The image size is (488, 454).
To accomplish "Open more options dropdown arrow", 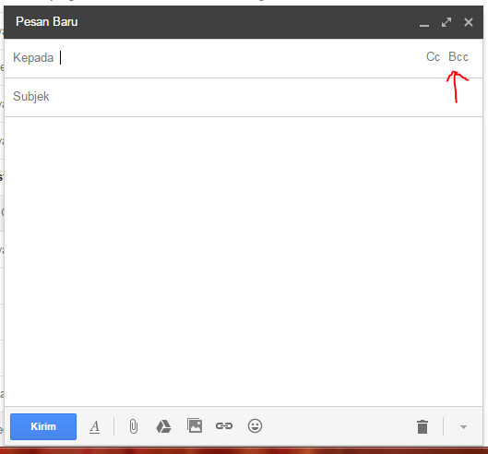I will 463,427.
